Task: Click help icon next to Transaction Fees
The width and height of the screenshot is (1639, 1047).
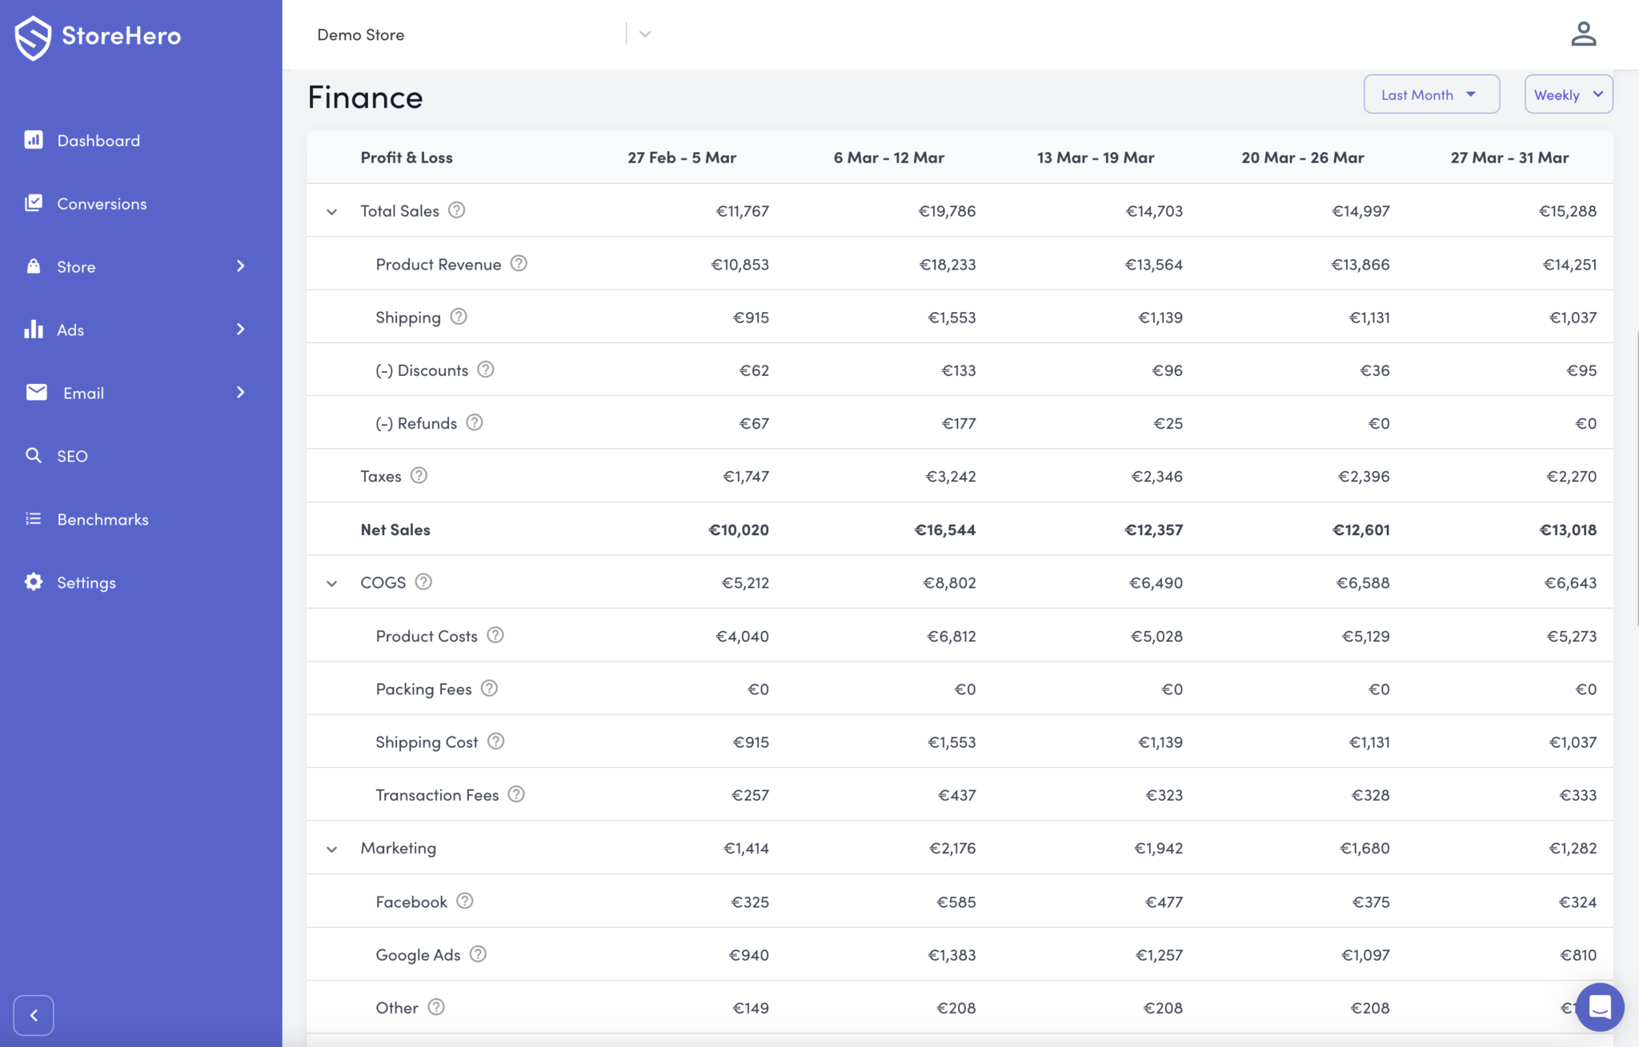Action: point(516,794)
